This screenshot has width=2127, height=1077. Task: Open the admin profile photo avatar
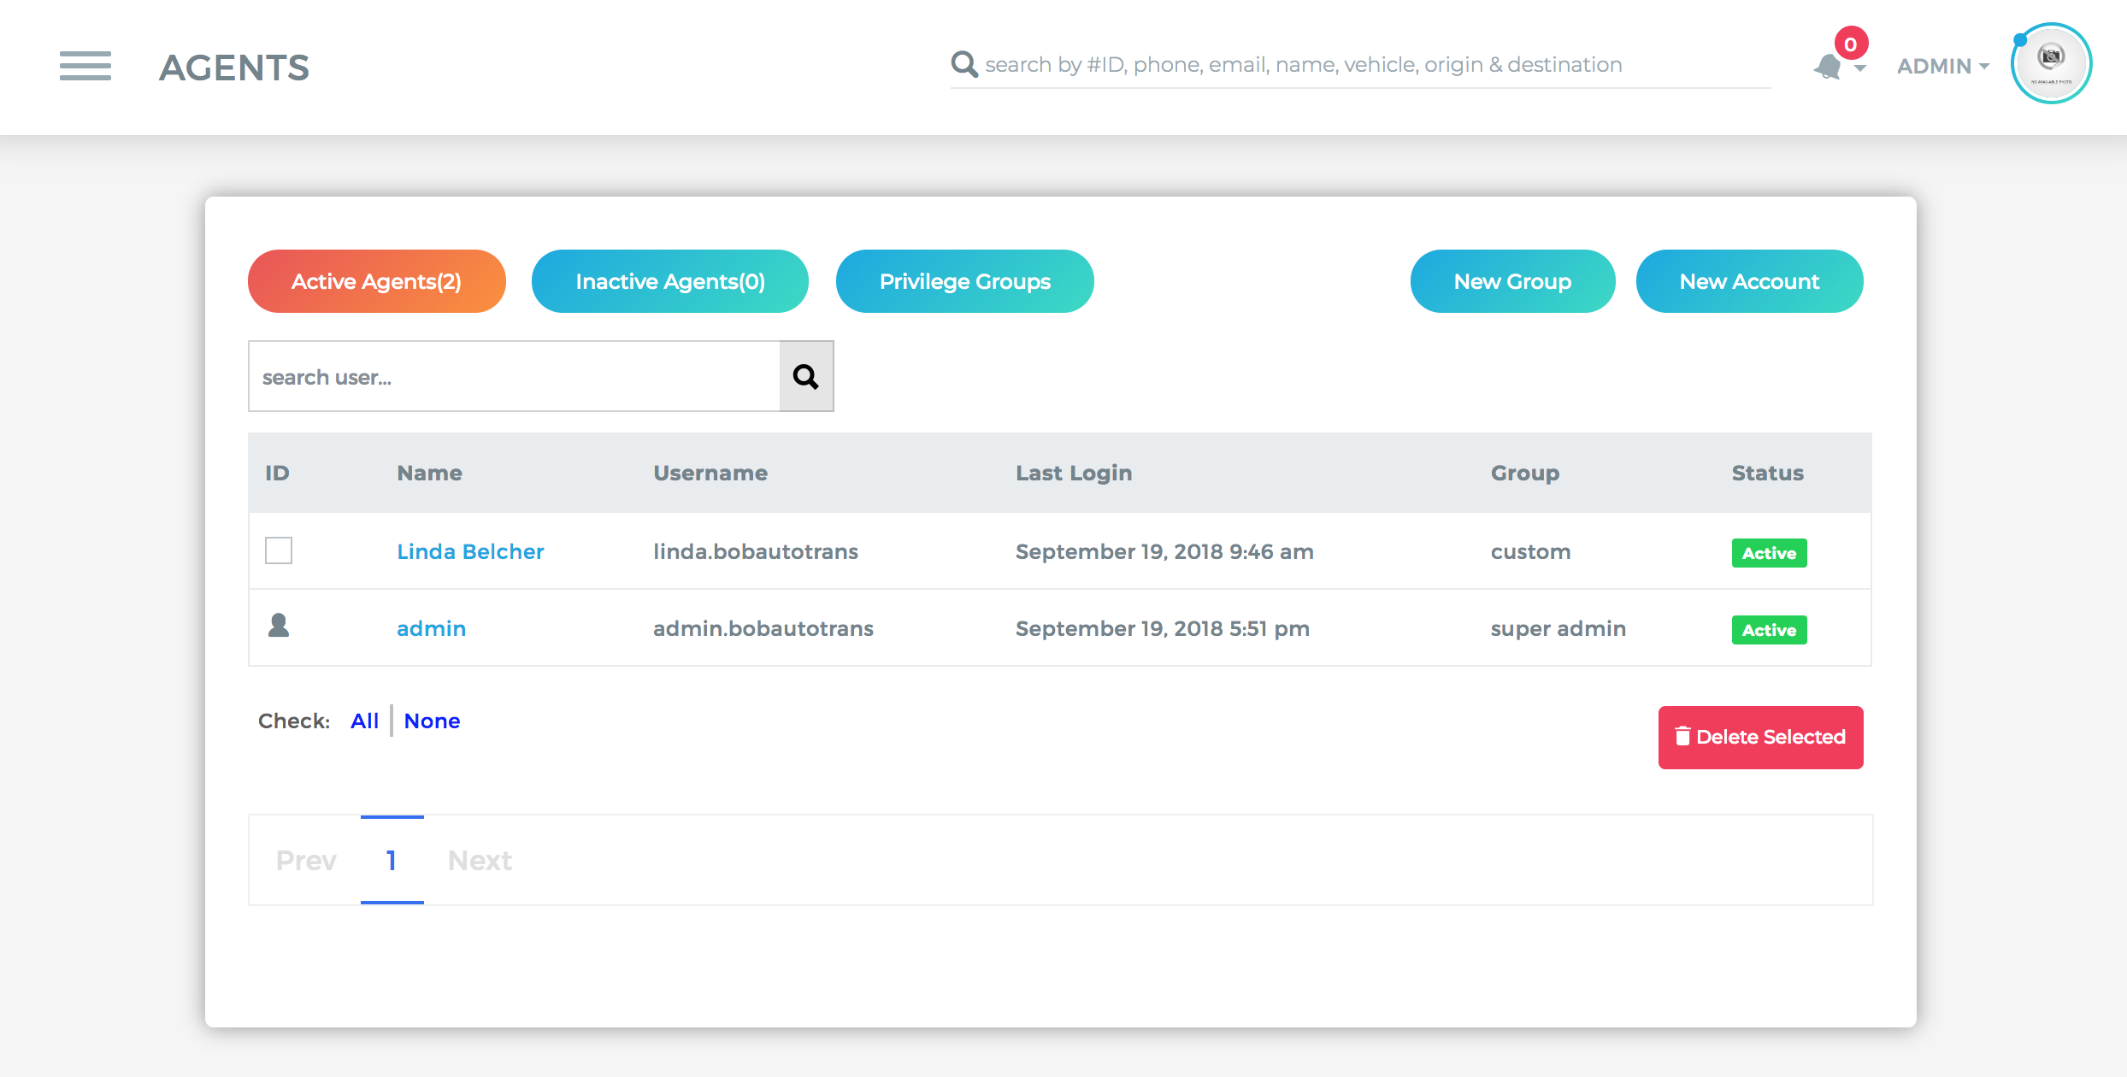tap(2051, 63)
